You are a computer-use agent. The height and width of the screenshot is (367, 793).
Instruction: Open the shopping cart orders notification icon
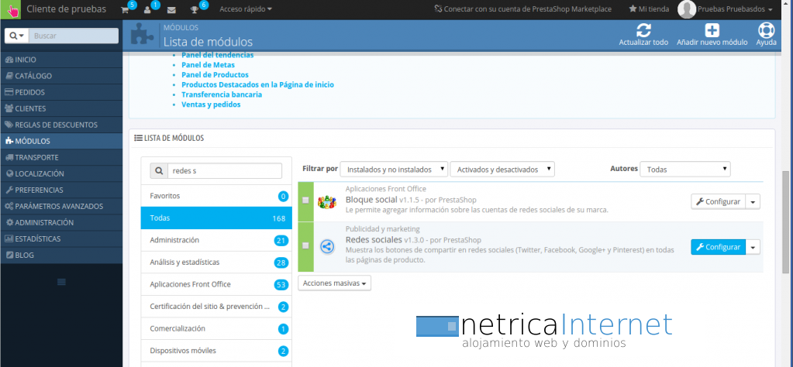[x=126, y=9]
